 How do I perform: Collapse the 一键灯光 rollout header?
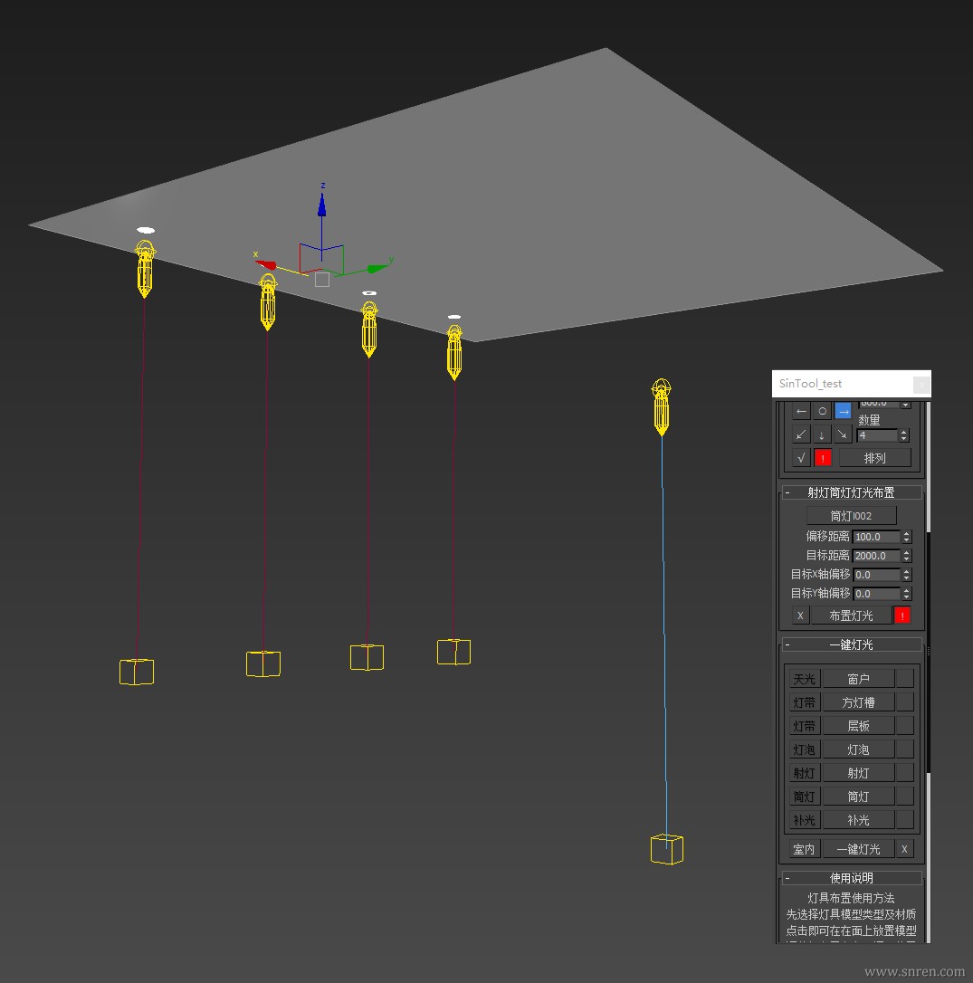tap(852, 644)
